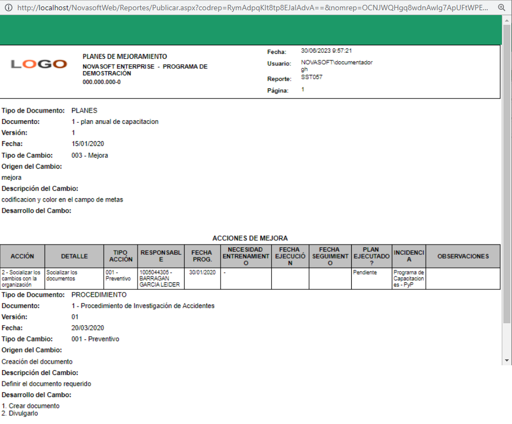
Task: Click '1 - plan anual de capacitacion'
Action: (x=115, y=122)
